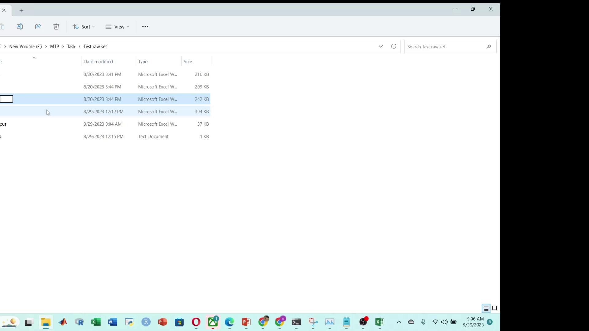Toggle large icons view layout
589x331 pixels.
point(494,308)
